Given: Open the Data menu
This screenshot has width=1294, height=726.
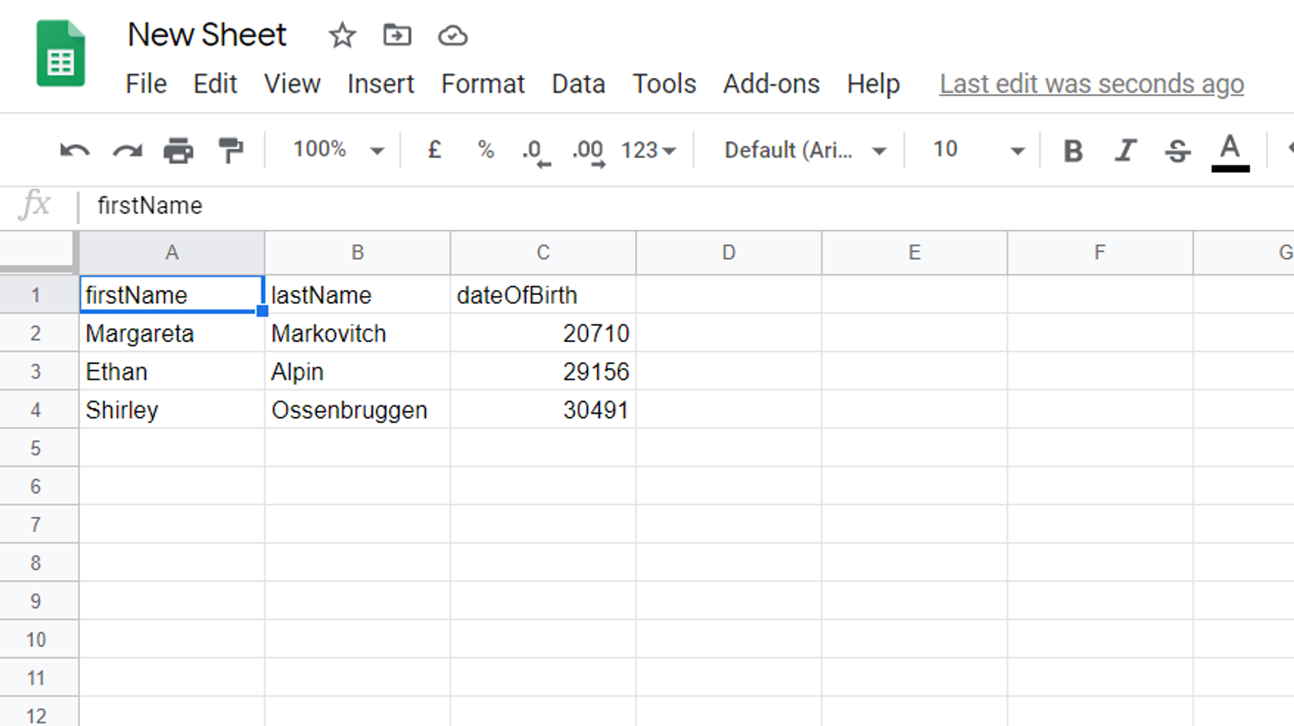Looking at the screenshot, I should 578,84.
